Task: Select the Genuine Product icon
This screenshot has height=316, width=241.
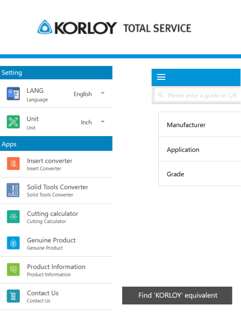Action: (x=13, y=243)
